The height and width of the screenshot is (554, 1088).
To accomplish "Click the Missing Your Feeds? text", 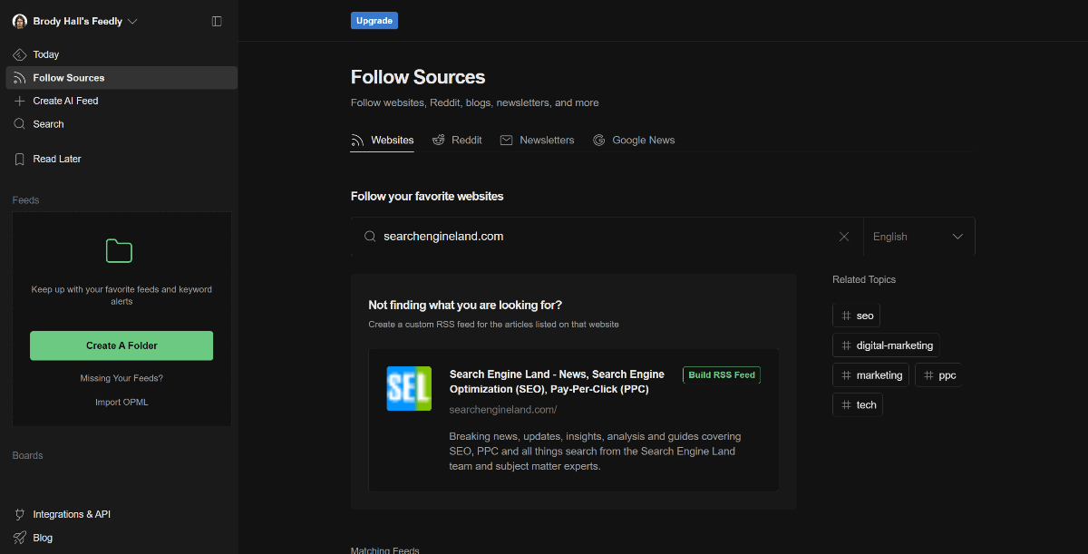I will [x=121, y=378].
